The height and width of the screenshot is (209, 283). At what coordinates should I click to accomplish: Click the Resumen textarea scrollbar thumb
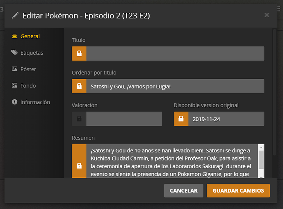tap(261, 160)
